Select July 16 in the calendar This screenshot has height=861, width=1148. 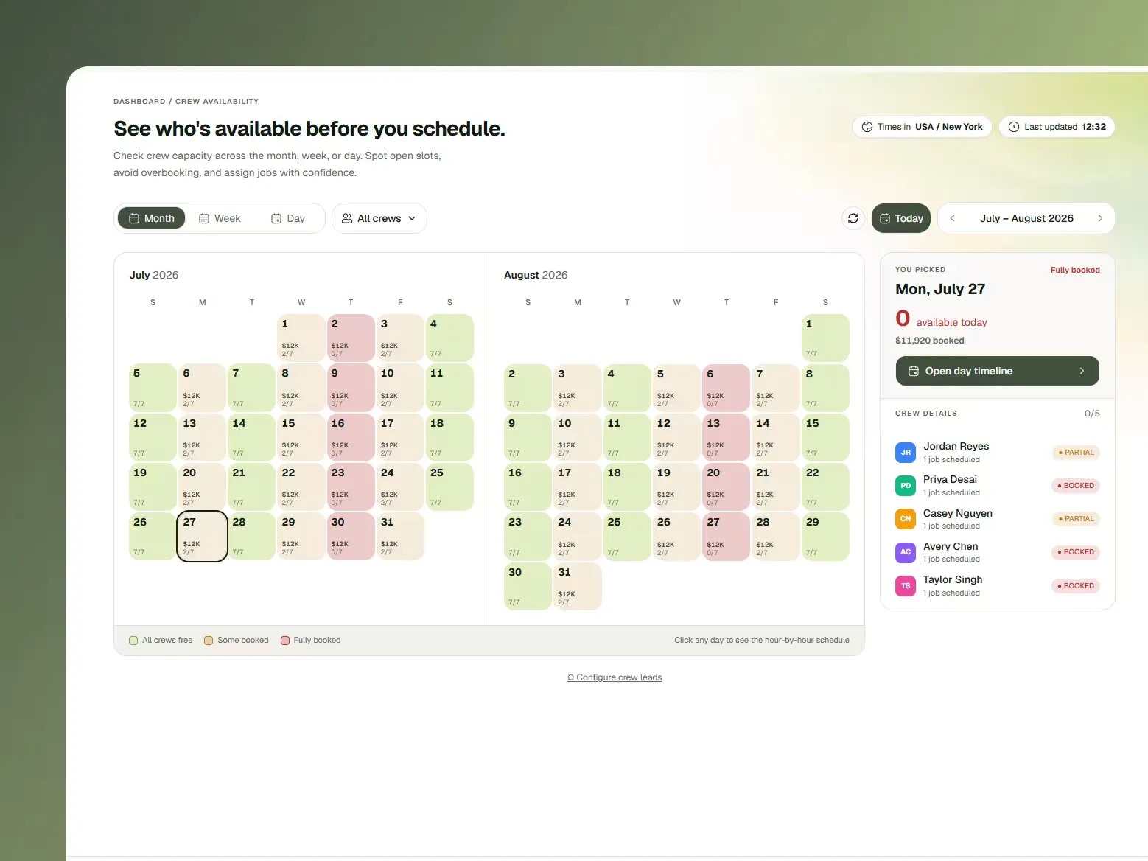351,438
